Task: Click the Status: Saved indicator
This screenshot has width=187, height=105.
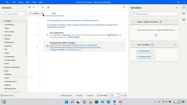Action: pyautogui.click(x=7, y=95)
